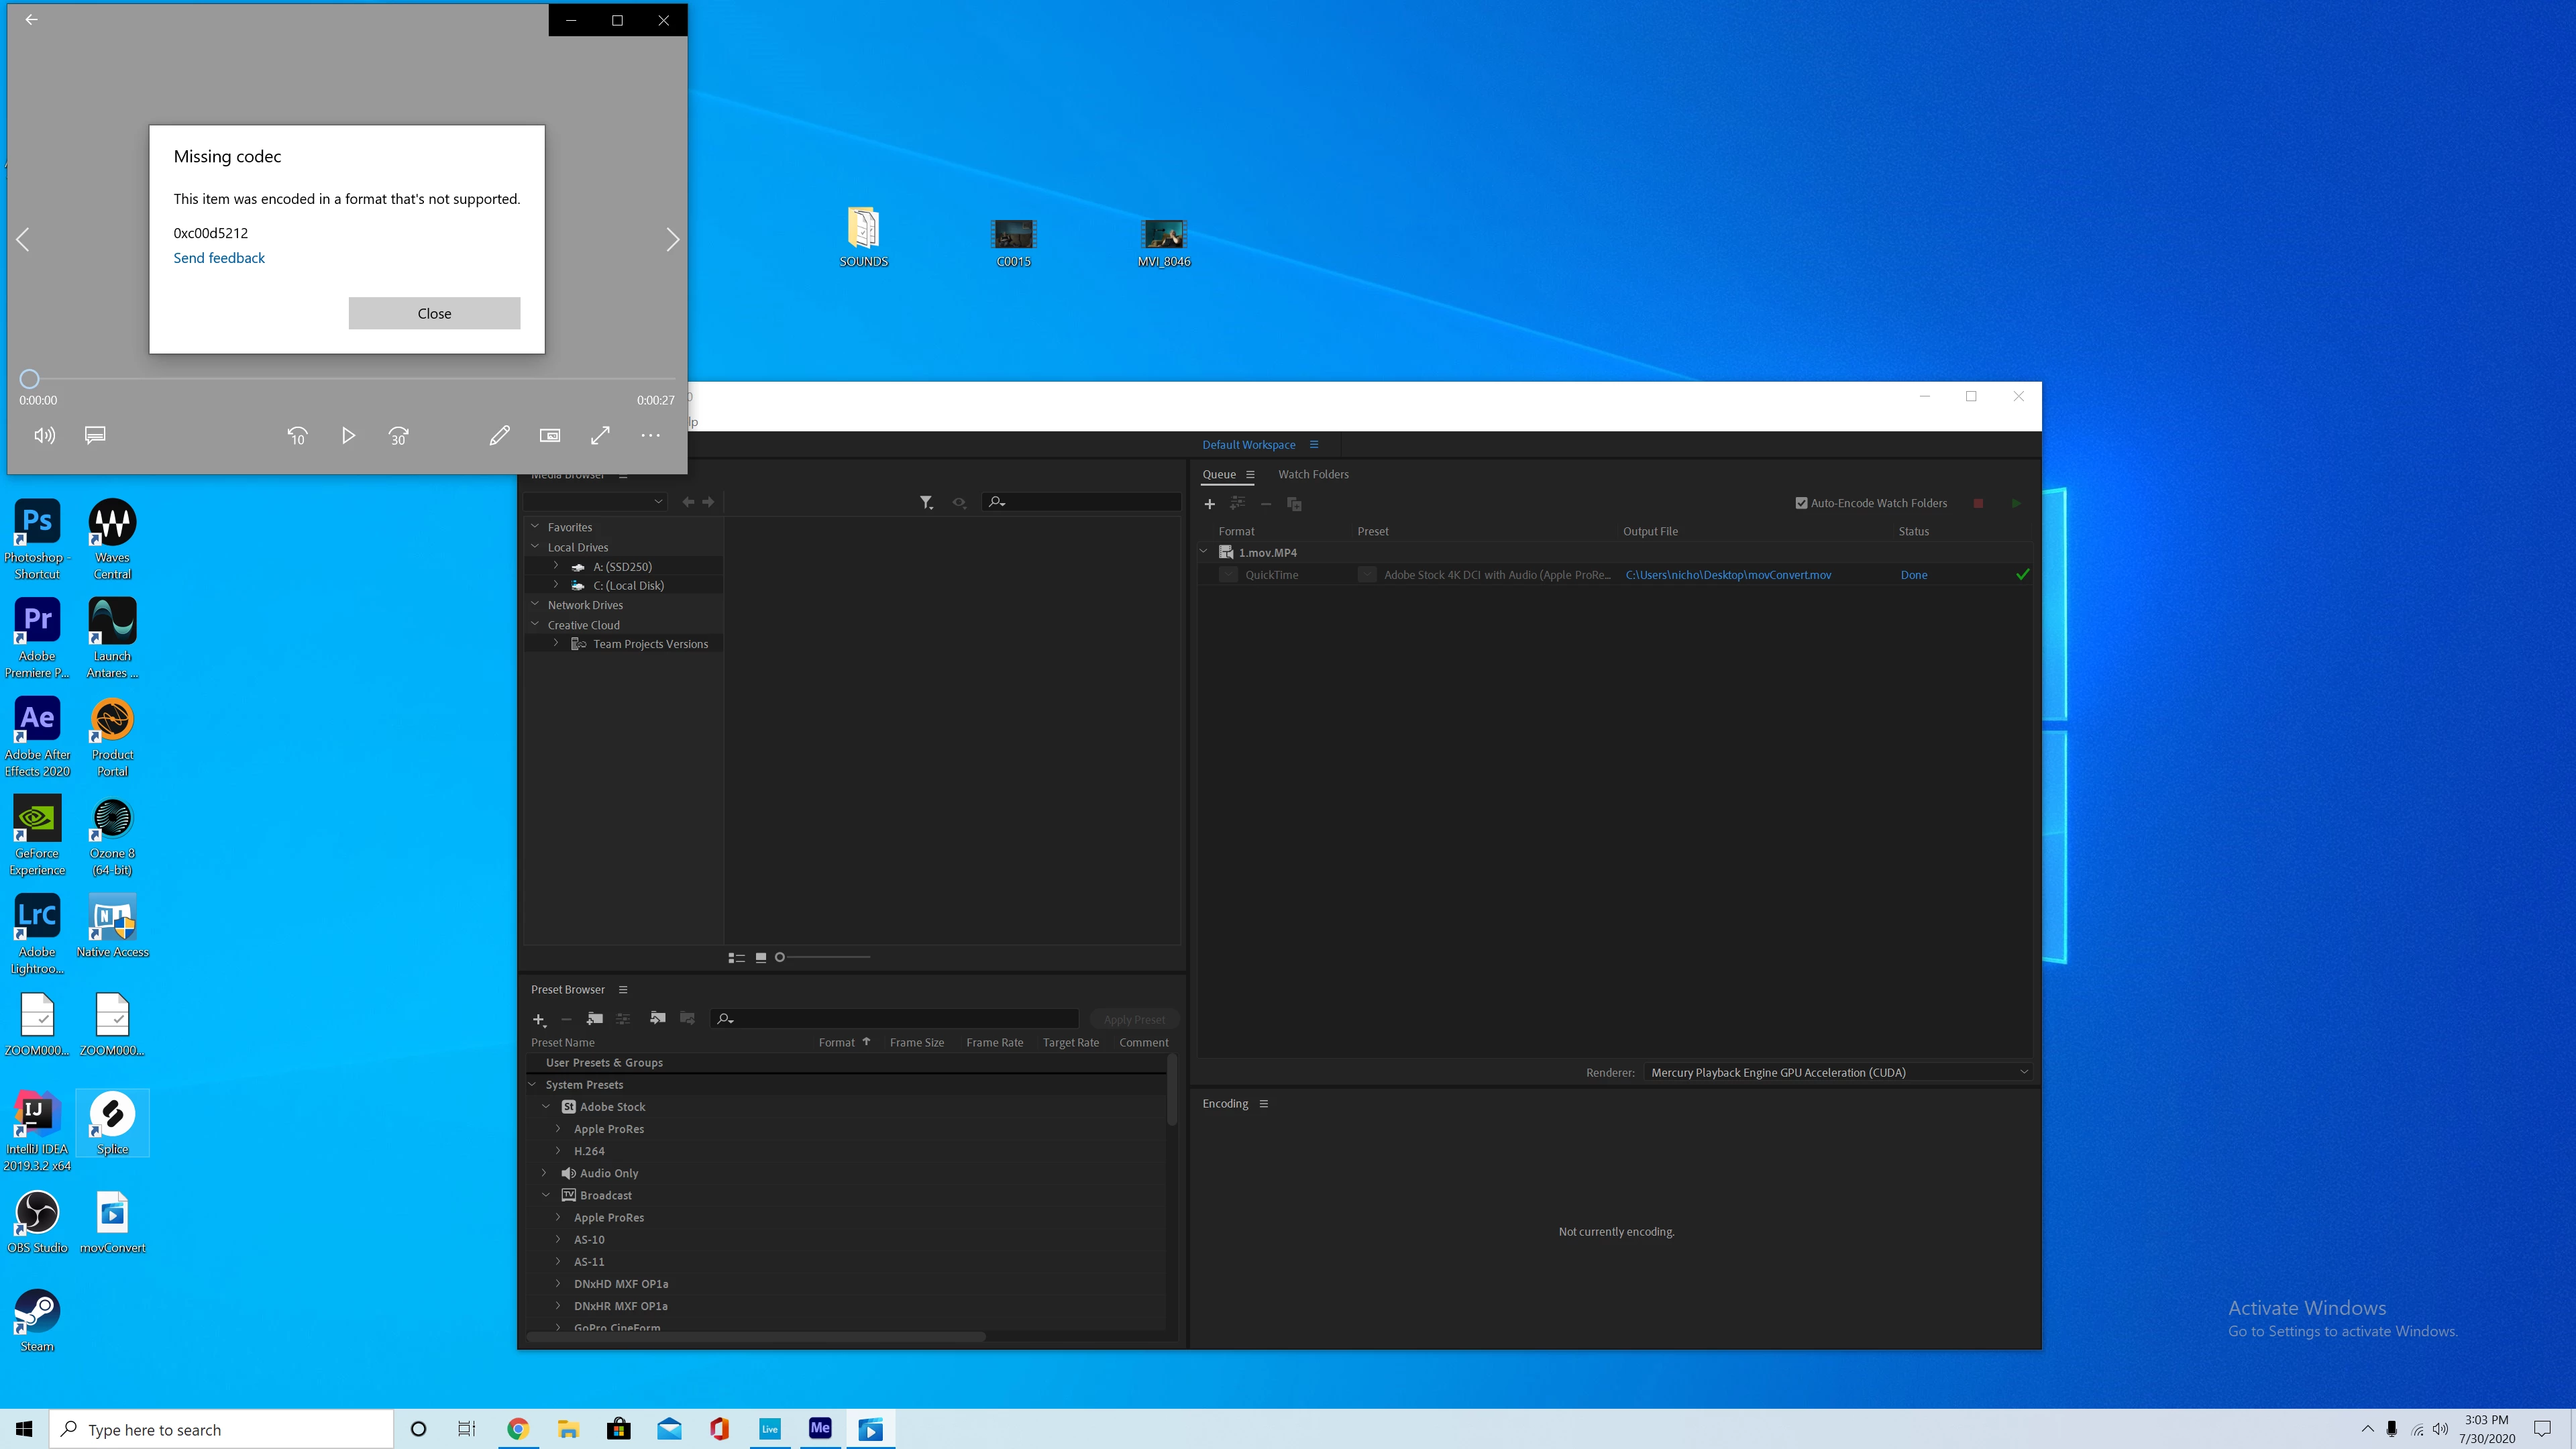Image resolution: width=2576 pixels, height=1449 pixels.
Task: Switch to the Watch Folders tab
Action: click(x=1313, y=474)
